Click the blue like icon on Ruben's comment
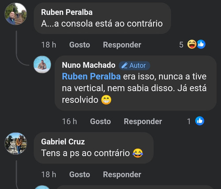The width and height of the screenshot is (221, 189). pyautogui.click(x=201, y=44)
